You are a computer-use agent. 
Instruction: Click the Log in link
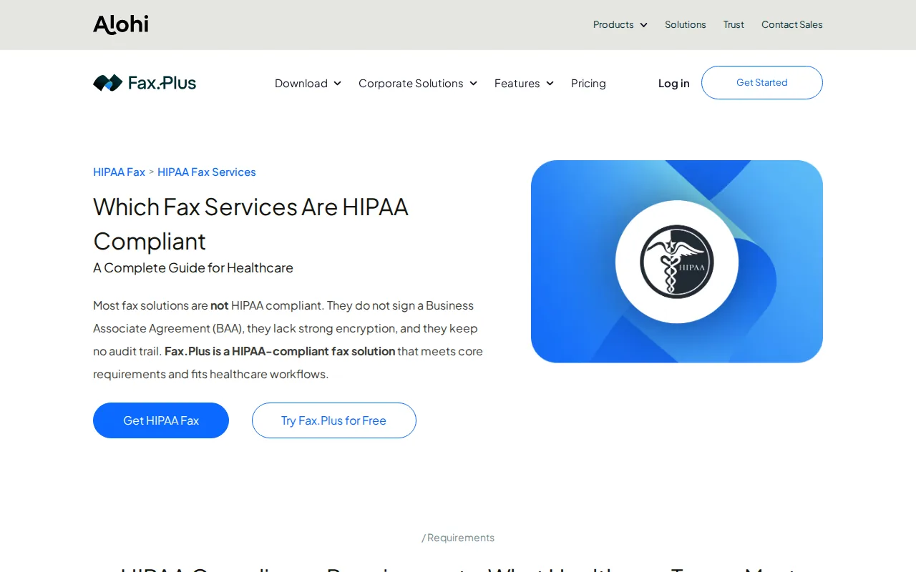coord(674,83)
